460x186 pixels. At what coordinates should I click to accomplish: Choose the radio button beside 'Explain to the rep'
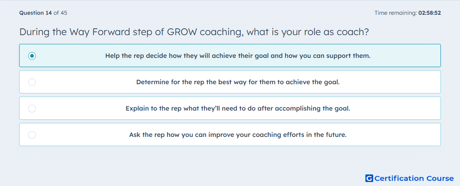pos(32,109)
